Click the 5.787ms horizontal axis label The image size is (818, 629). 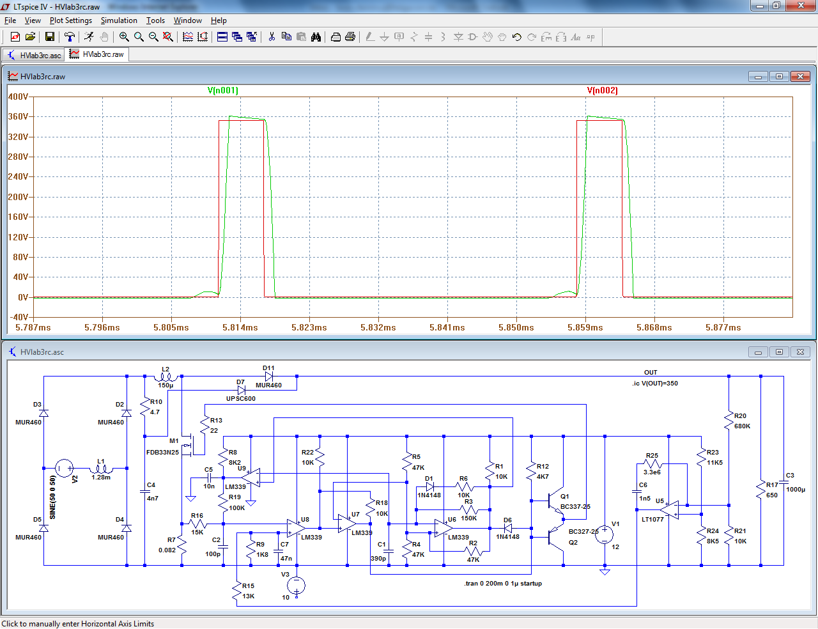point(33,327)
